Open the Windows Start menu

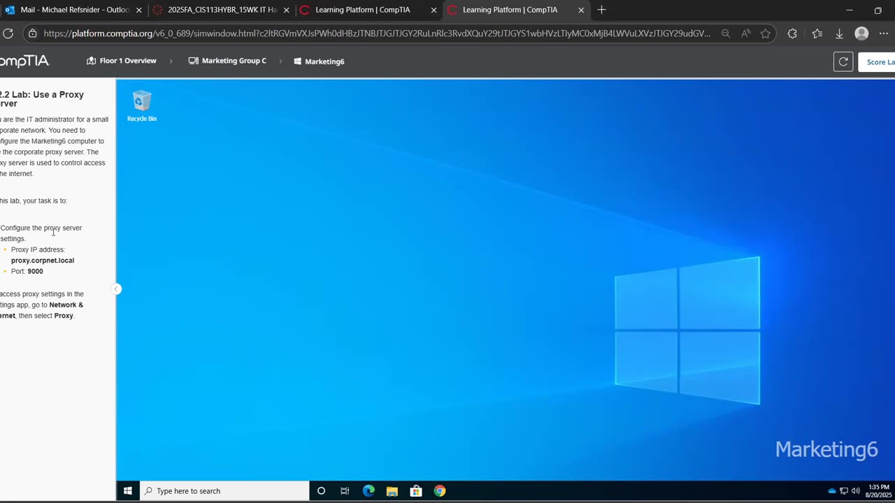point(128,491)
